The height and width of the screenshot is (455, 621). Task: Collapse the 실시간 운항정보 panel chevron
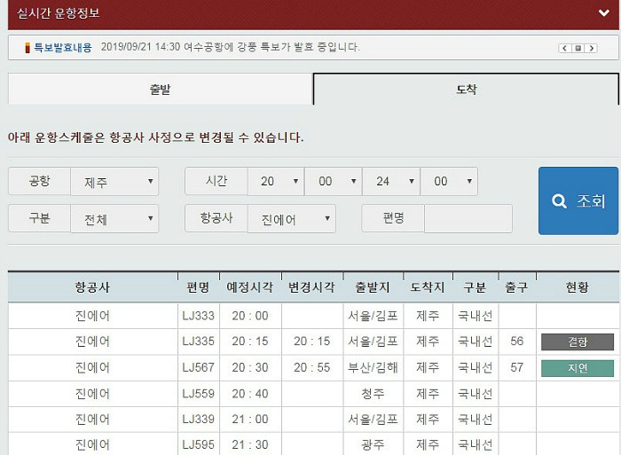click(603, 13)
